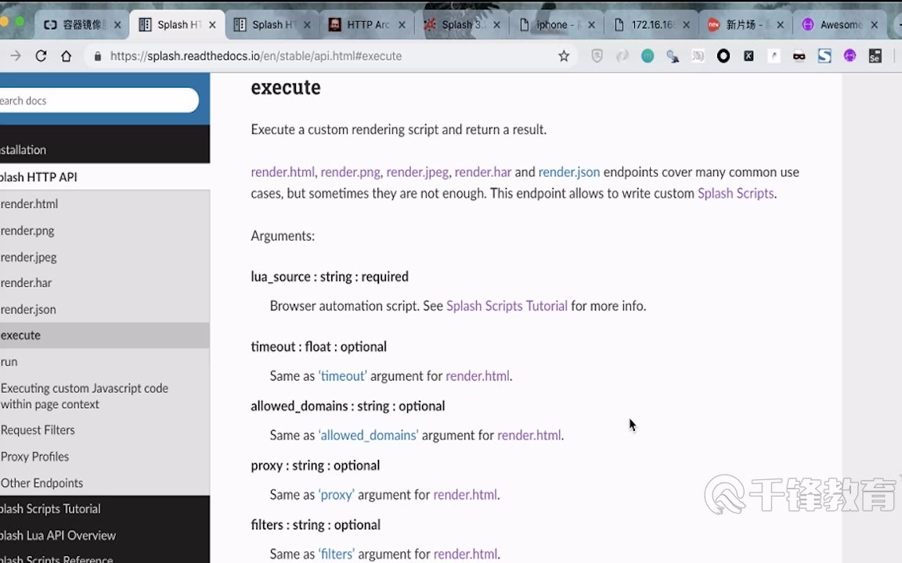
Task: Click the execute heading
Action: (286, 88)
